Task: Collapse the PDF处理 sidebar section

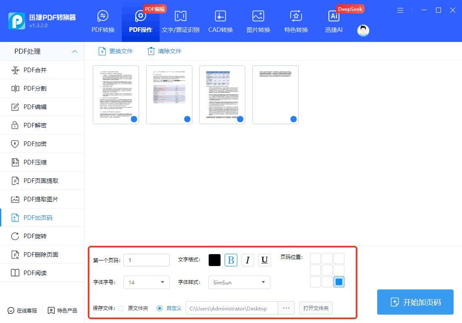Action: pyautogui.click(x=75, y=51)
